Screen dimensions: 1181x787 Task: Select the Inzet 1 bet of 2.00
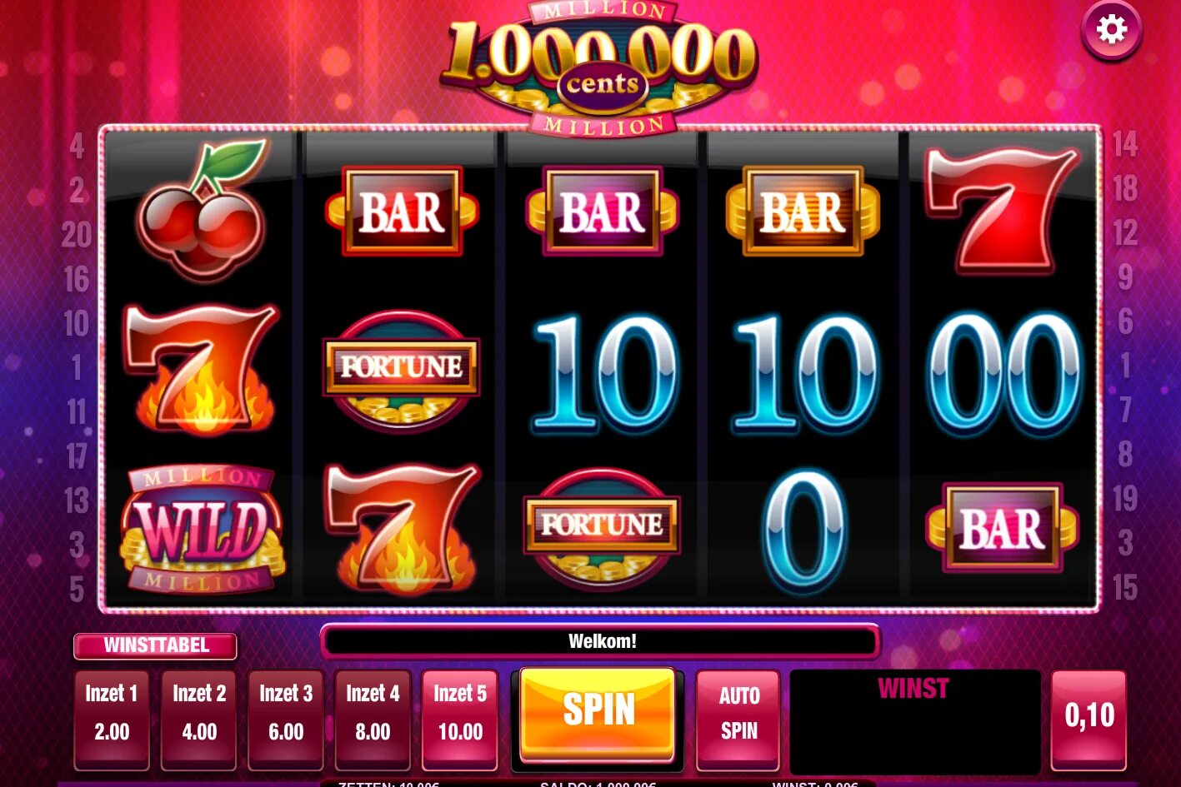(112, 720)
